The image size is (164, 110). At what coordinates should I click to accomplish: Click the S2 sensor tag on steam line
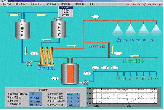click(95, 17)
